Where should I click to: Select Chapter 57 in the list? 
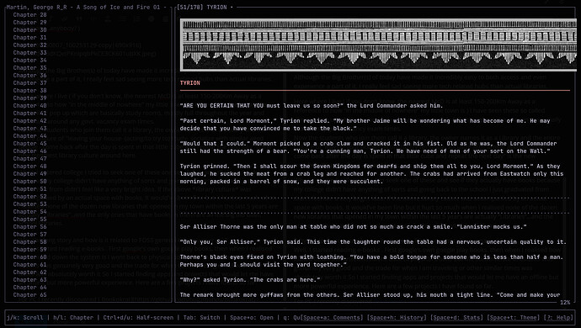30,235
